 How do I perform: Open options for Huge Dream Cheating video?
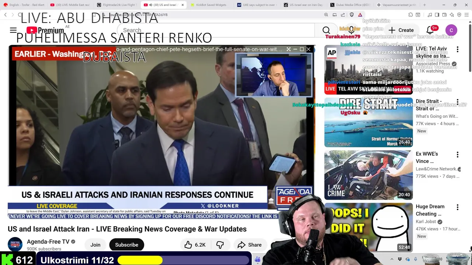click(458, 207)
